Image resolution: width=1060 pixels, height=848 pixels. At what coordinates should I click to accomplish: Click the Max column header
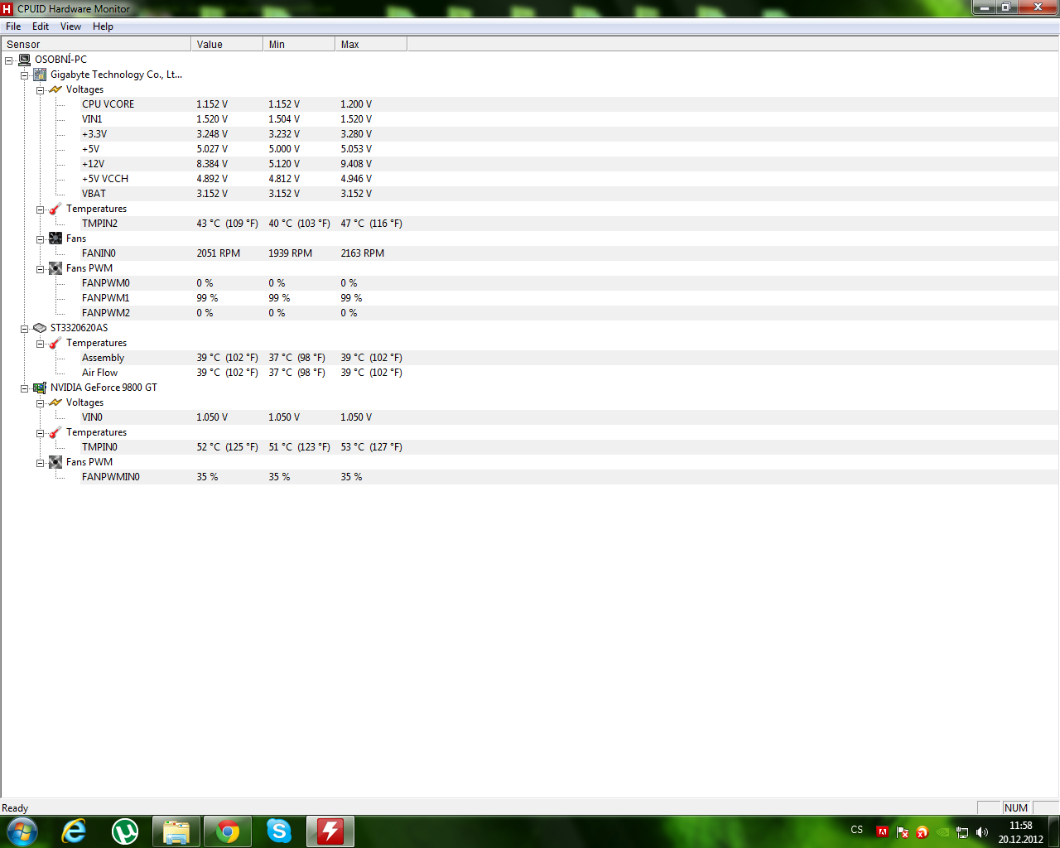[x=371, y=44]
